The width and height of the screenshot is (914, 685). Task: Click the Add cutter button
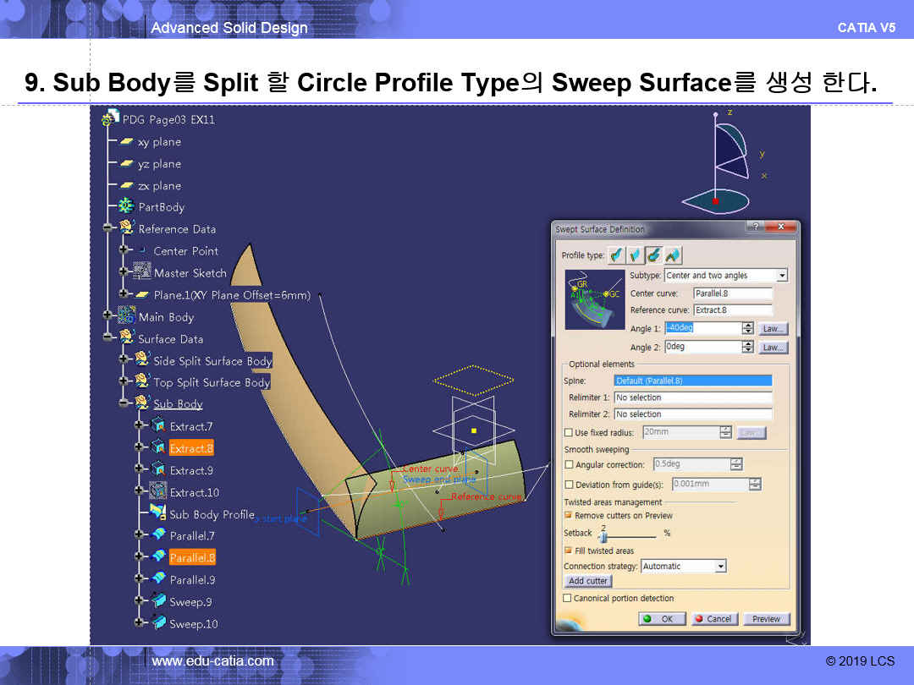[x=588, y=581]
